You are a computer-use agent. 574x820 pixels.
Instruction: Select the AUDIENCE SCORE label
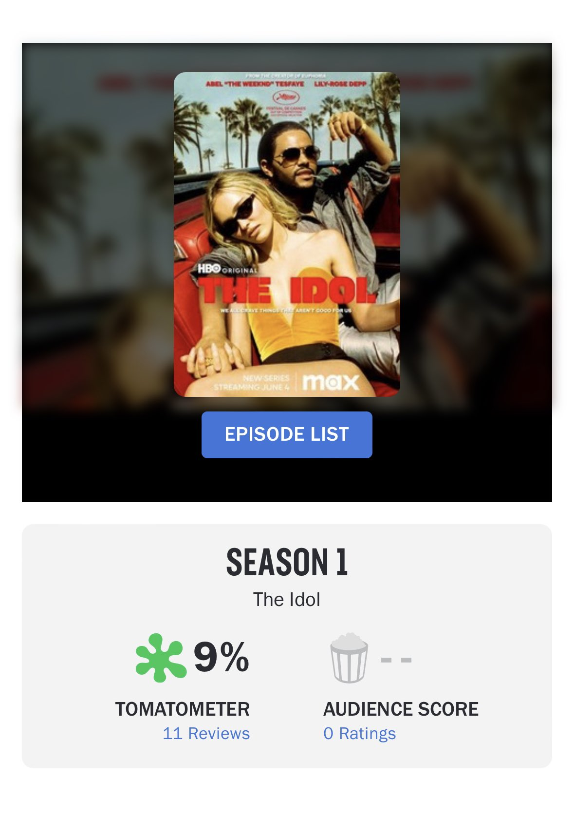pyautogui.click(x=401, y=709)
